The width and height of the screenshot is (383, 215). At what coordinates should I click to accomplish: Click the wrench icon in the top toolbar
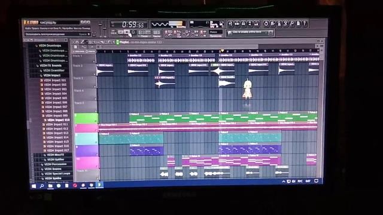291,23
